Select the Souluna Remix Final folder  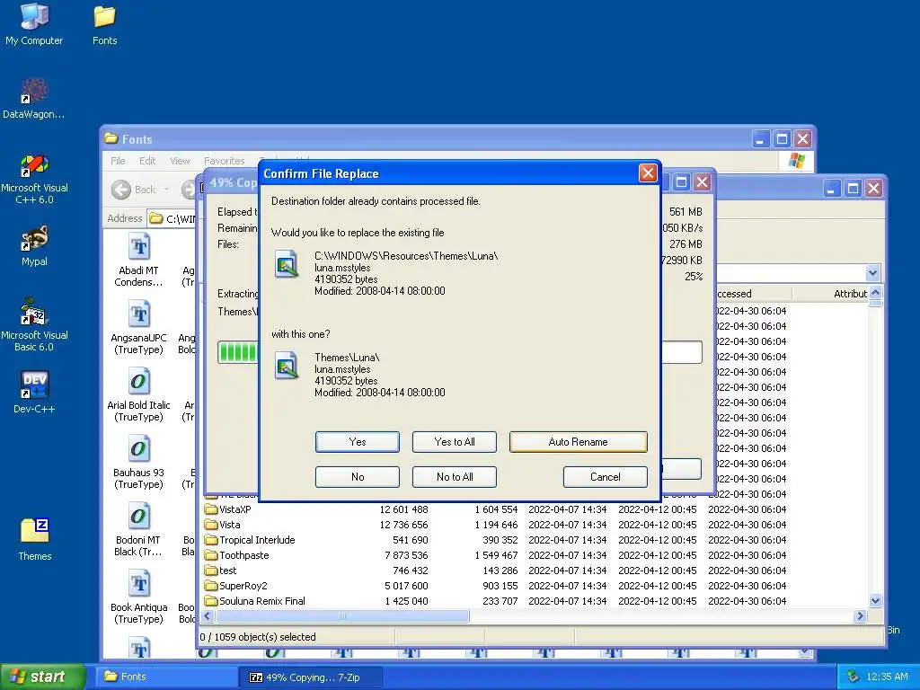[x=254, y=601]
